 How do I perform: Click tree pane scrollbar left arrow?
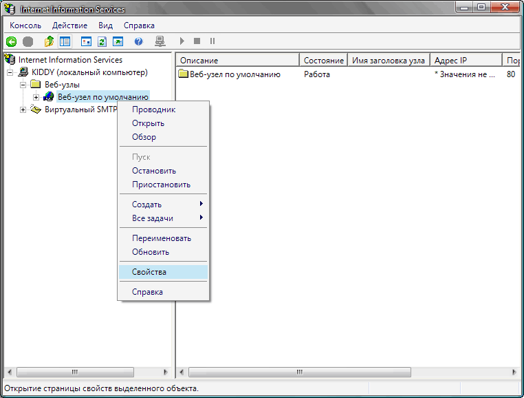10,372
